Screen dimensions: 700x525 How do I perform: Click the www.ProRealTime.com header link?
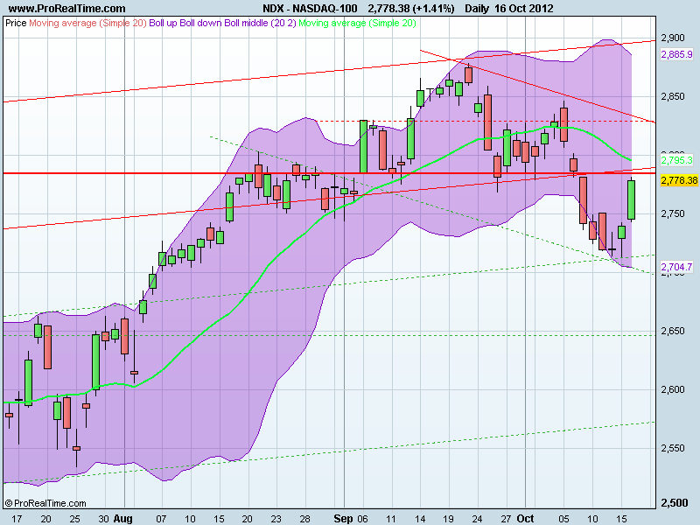click(x=66, y=9)
